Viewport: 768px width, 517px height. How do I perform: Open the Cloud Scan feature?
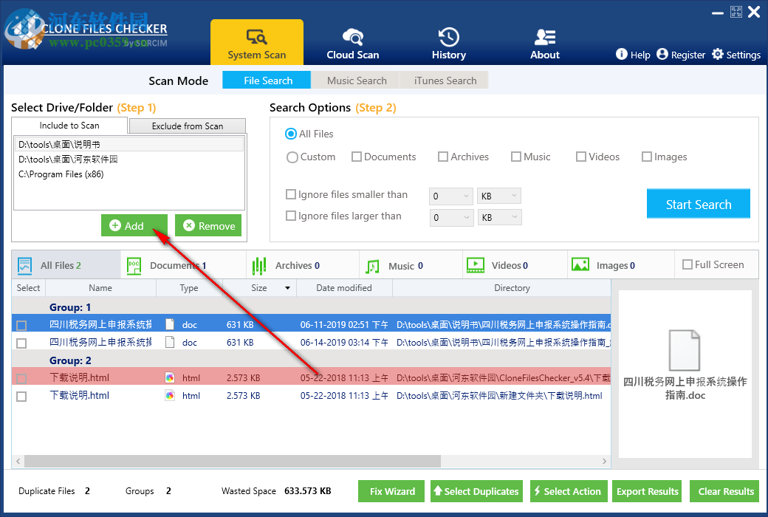[352, 42]
